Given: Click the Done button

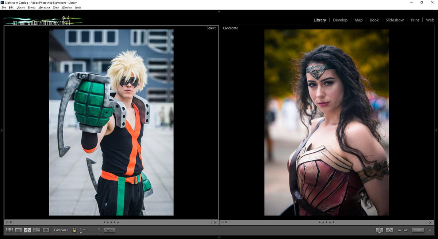Looking at the screenshot, I should (418, 230).
